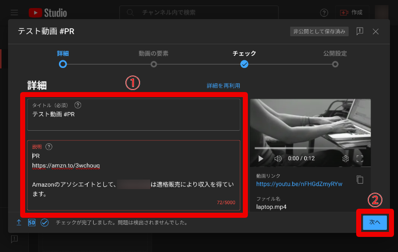This screenshot has height=252, width=398.
Task: Click the 次へ next button
Action: point(375,223)
